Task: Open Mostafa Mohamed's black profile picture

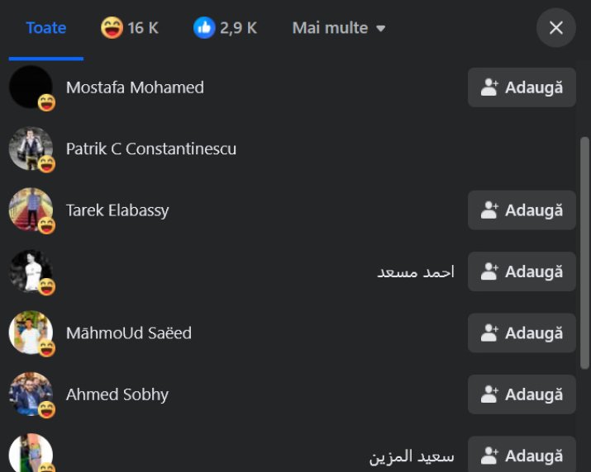Action: tap(31, 87)
